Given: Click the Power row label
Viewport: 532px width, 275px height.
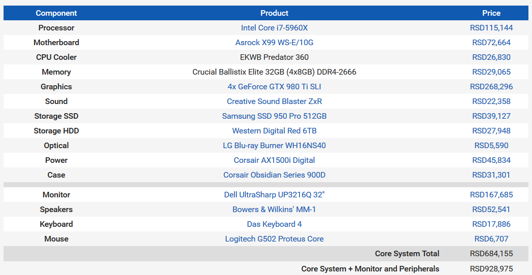Looking at the screenshot, I should pos(56,160).
